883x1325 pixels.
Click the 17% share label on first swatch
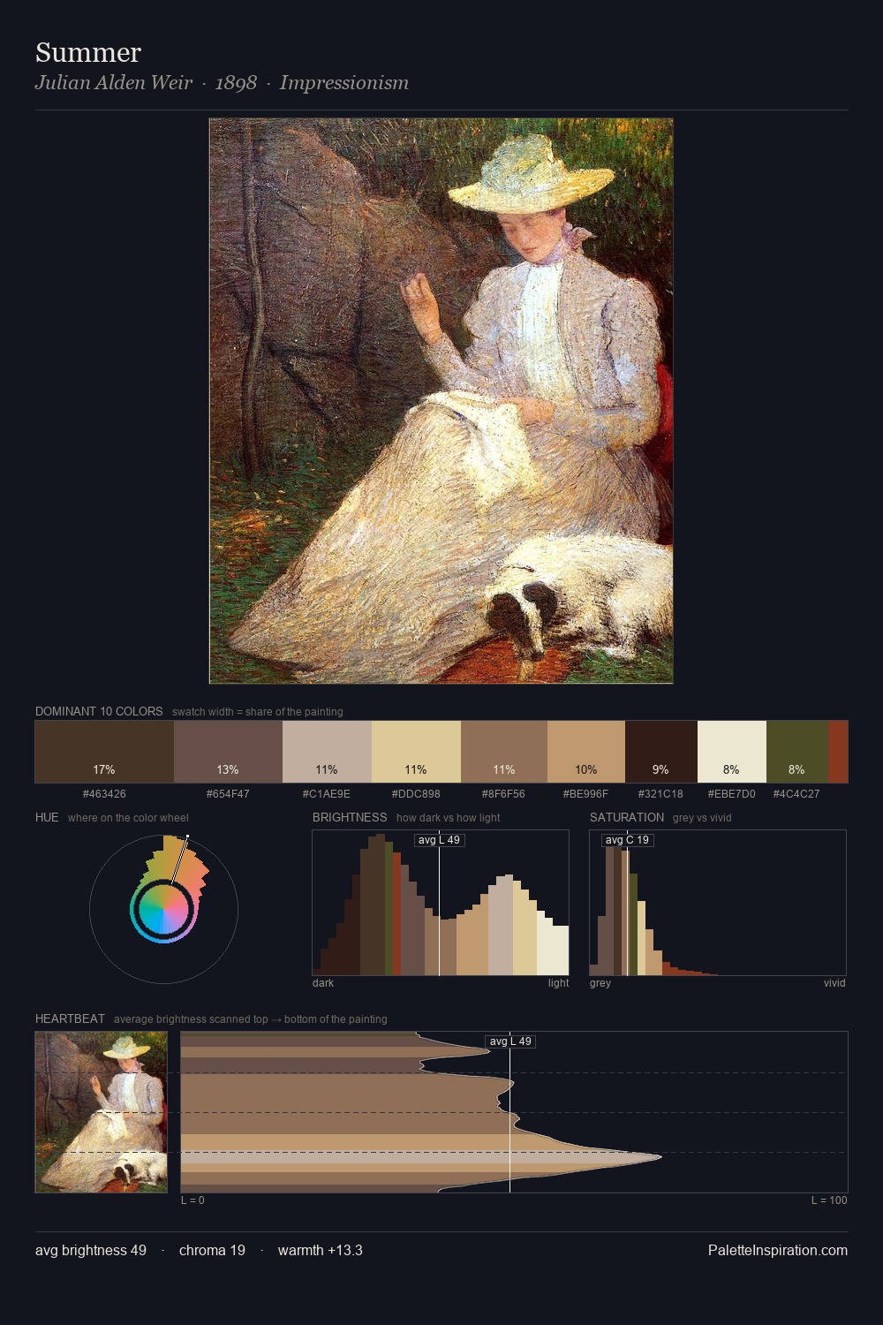104,769
